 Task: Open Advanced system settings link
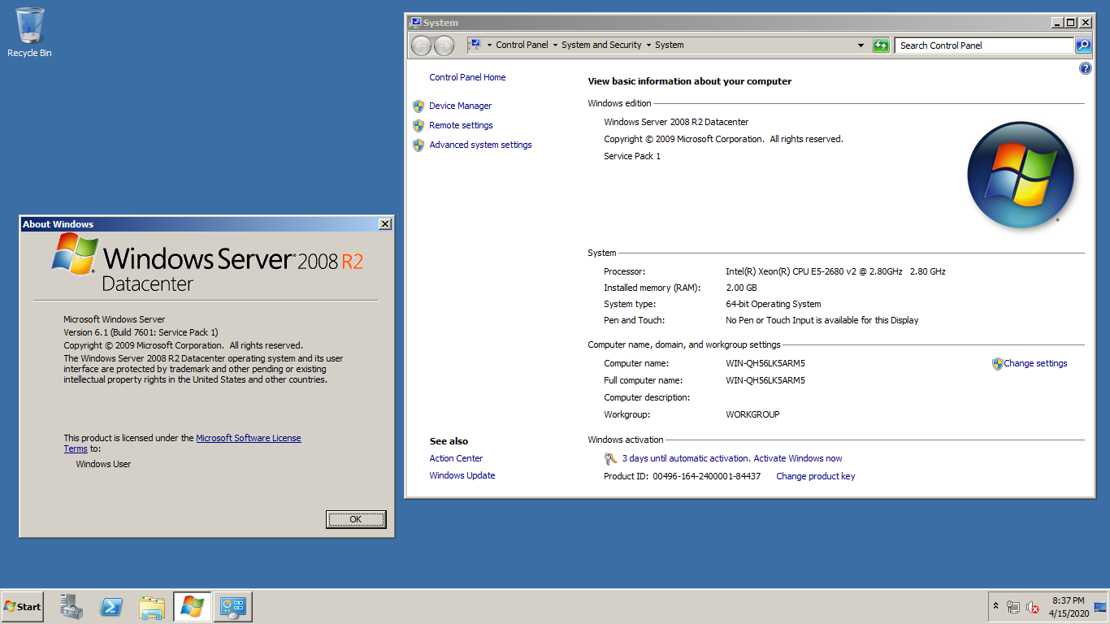[480, 145]
